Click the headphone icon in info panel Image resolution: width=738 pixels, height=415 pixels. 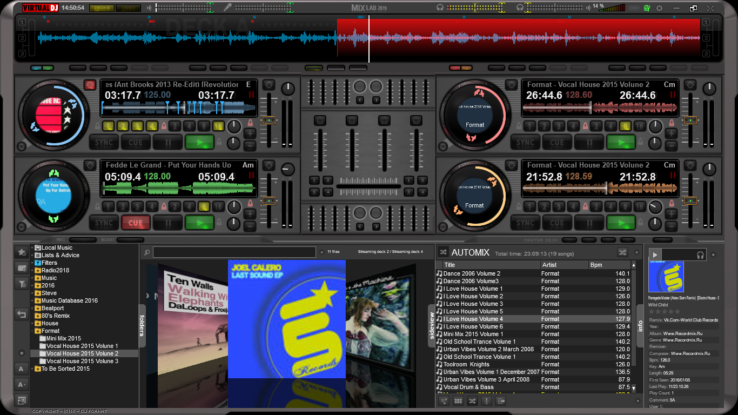coord(701,255)
